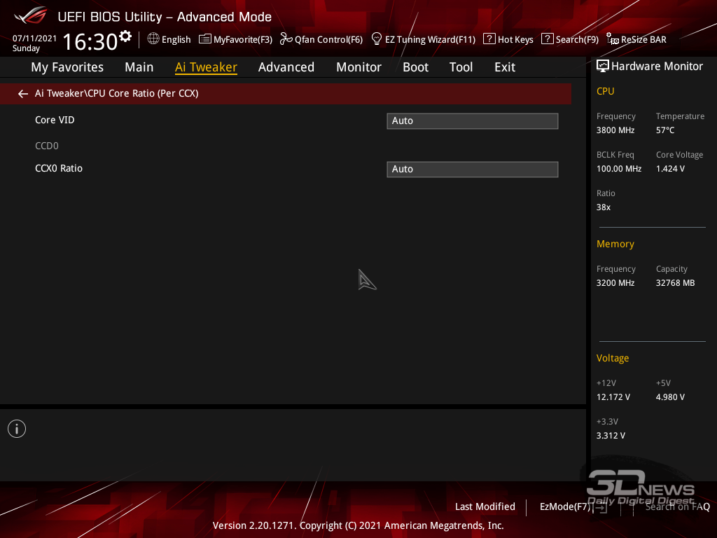The width and height of the screenshot is (717, 538).
Task: Select the CCX0 Ratio label
Action: click(59, 168)
